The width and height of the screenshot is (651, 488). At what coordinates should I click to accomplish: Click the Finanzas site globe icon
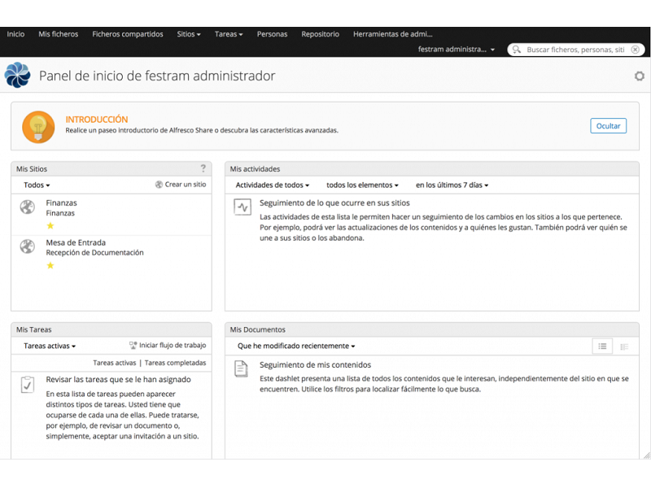click(28, 207)
